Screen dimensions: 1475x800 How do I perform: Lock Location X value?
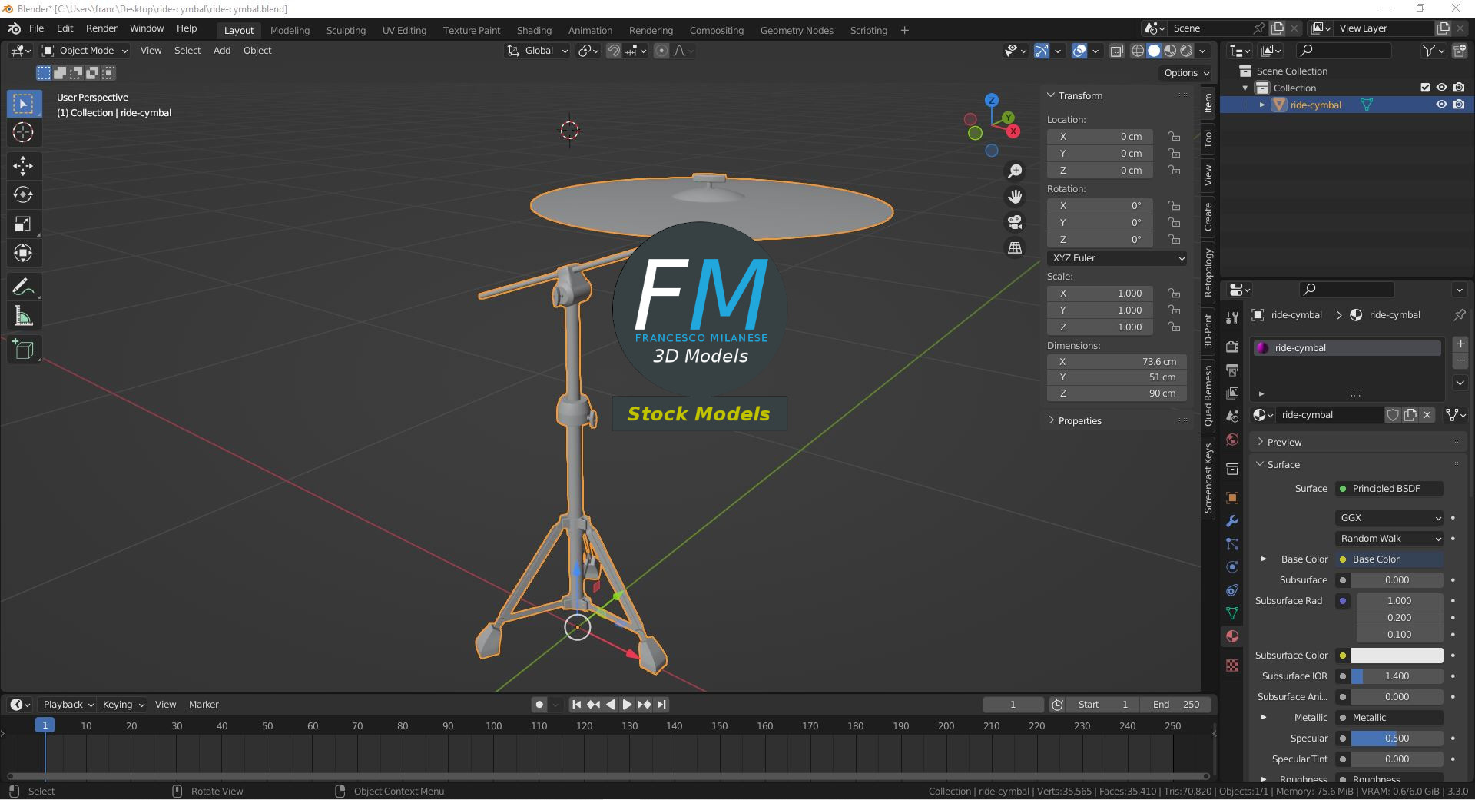pyautogui.click(x=1174, y=137)
